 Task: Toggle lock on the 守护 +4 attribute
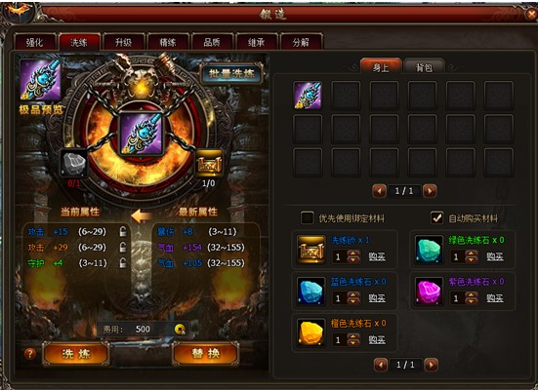(x=123, y=263)
